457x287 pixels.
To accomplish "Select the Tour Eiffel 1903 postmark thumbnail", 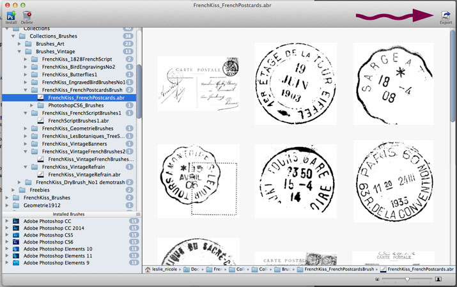I will (295, 84).
